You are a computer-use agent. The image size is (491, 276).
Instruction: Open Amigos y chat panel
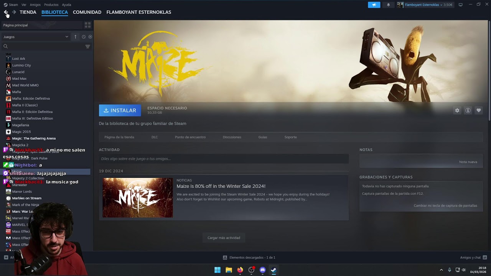473,258
